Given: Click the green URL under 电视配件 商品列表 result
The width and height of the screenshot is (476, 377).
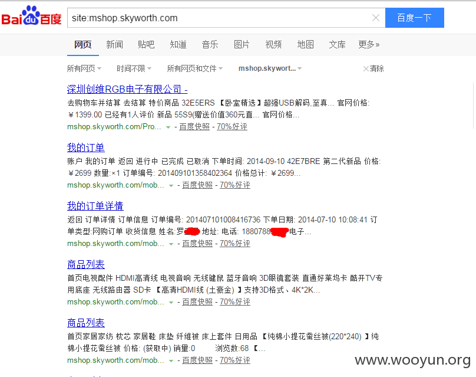Looking at the screenshot, I should 115,302.
